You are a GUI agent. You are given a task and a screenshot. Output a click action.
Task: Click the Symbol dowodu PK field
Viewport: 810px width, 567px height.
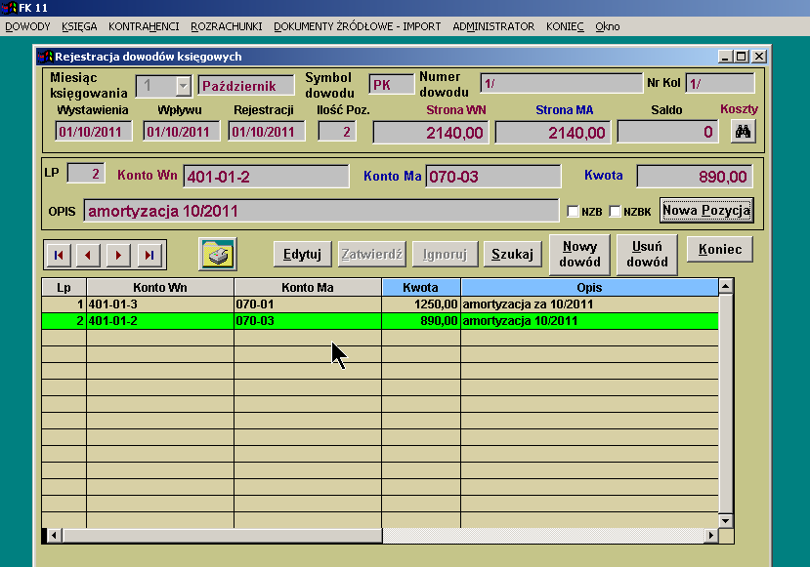392,85
